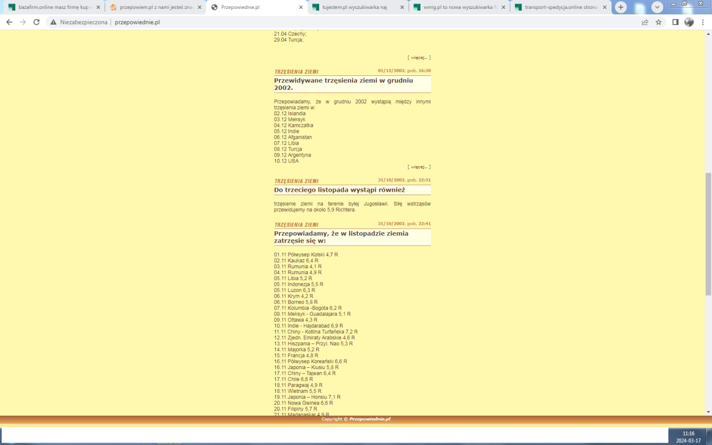Switch to the transport-spedycja.online tab
Viewport: 712px width, 445px height.
(558, 7)
